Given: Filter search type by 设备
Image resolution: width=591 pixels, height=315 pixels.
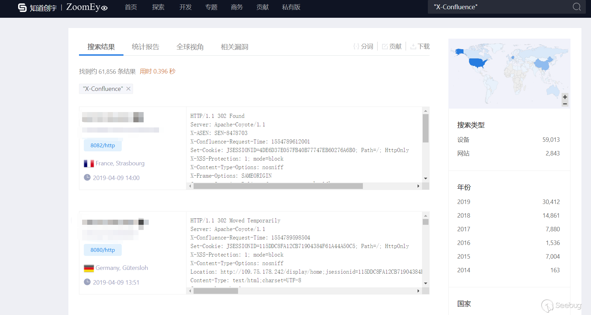Looking at the screenshot, I should 509,140.
